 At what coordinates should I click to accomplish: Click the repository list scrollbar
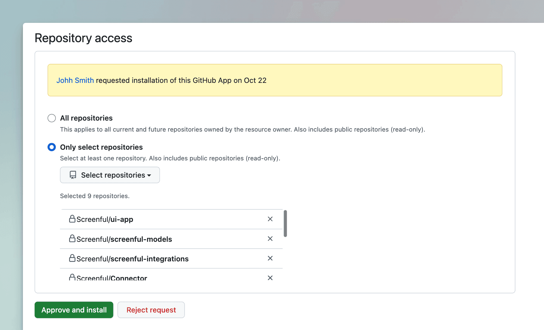pos(285,223)
